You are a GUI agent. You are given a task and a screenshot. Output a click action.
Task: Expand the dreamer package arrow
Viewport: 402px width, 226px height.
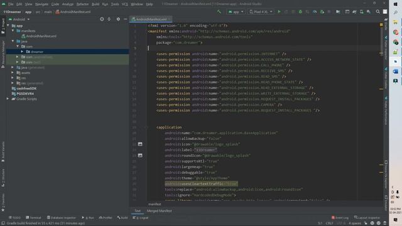(23, 51)
